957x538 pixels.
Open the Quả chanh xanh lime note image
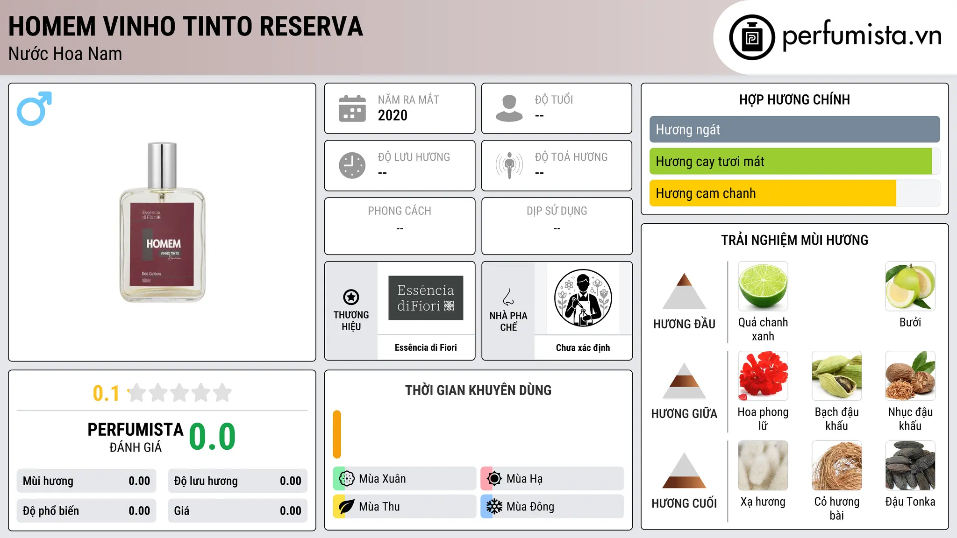coord(763,286)
